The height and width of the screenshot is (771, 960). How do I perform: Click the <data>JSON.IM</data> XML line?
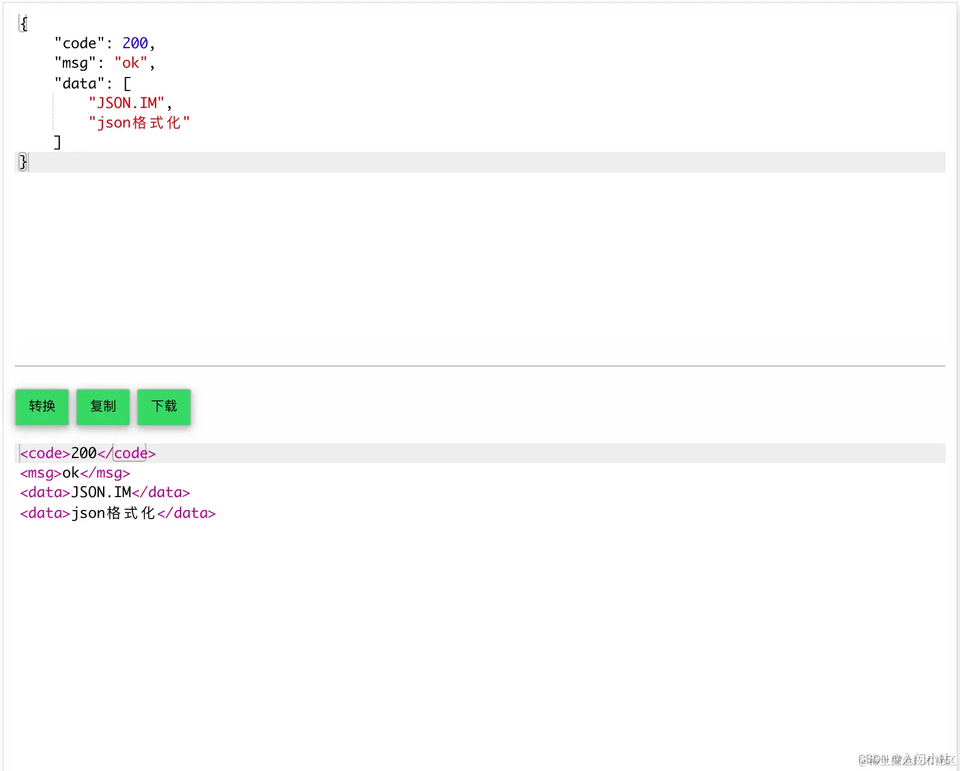(x=105, y=492)
